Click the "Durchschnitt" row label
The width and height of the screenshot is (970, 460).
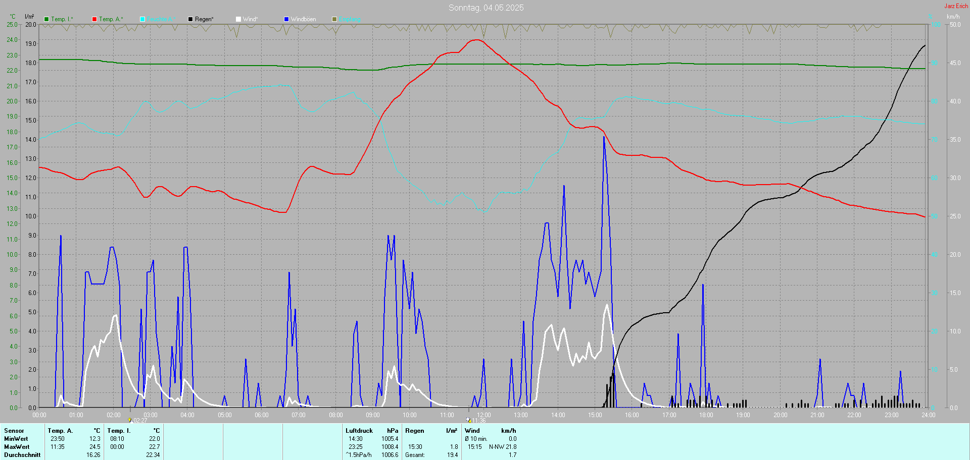tap(22, 455)
